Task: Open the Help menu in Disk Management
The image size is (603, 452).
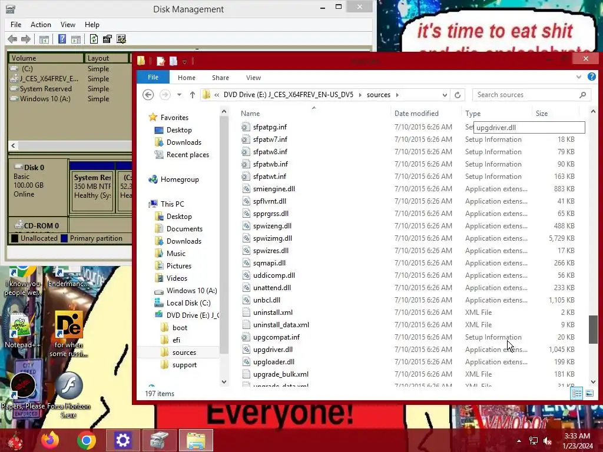Action: pyautogui.click(x=92, y=25)
